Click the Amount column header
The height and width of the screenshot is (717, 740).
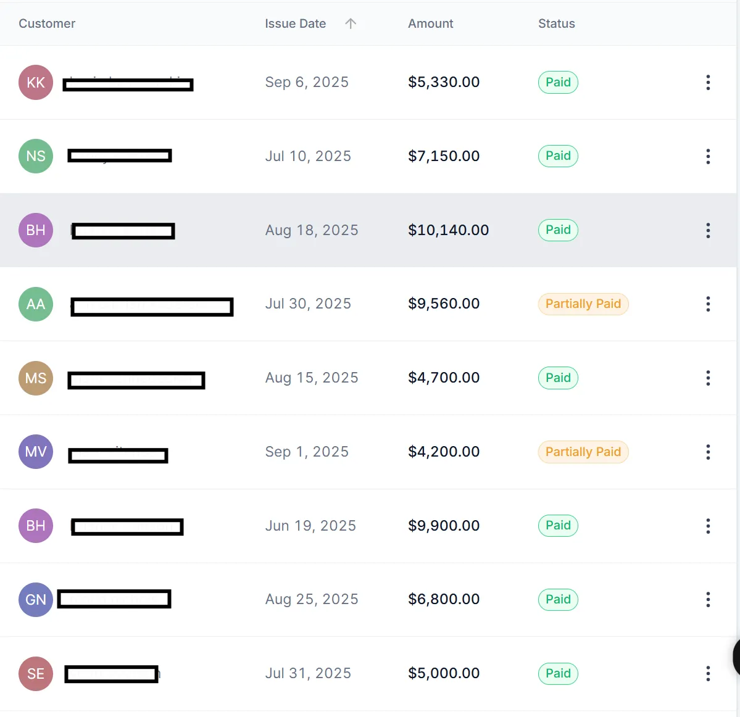click(430, 23)
